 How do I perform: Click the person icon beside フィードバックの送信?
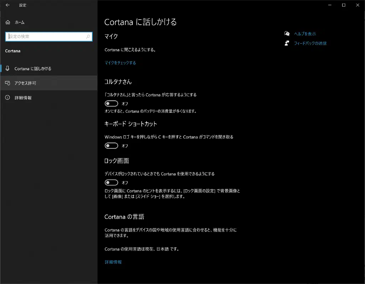pyautogui.click(x=287, y=43)
